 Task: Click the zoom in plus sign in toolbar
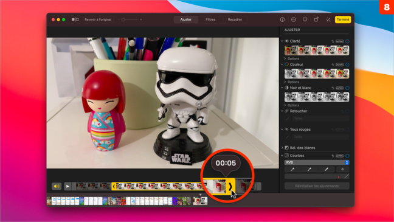(141, 19)
